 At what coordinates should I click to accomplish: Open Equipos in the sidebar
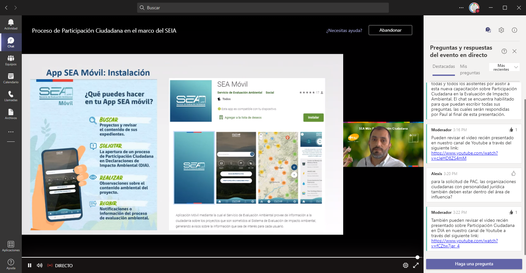click(x=11, y=60)
